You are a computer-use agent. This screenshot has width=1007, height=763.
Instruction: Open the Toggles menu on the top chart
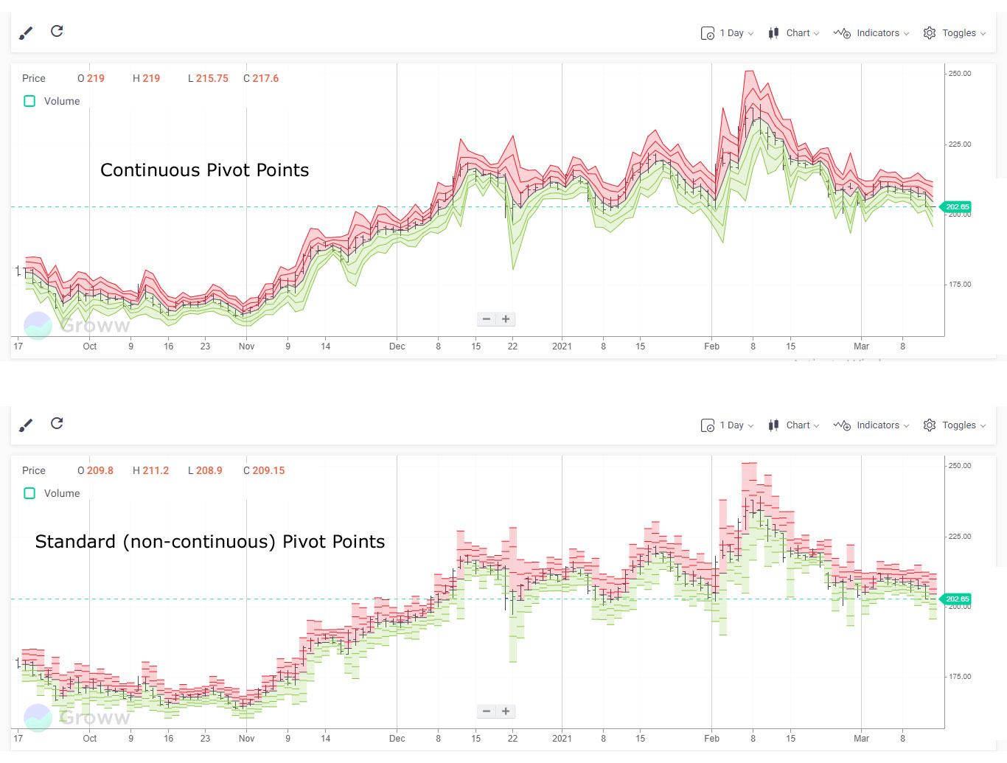(959, 32)
